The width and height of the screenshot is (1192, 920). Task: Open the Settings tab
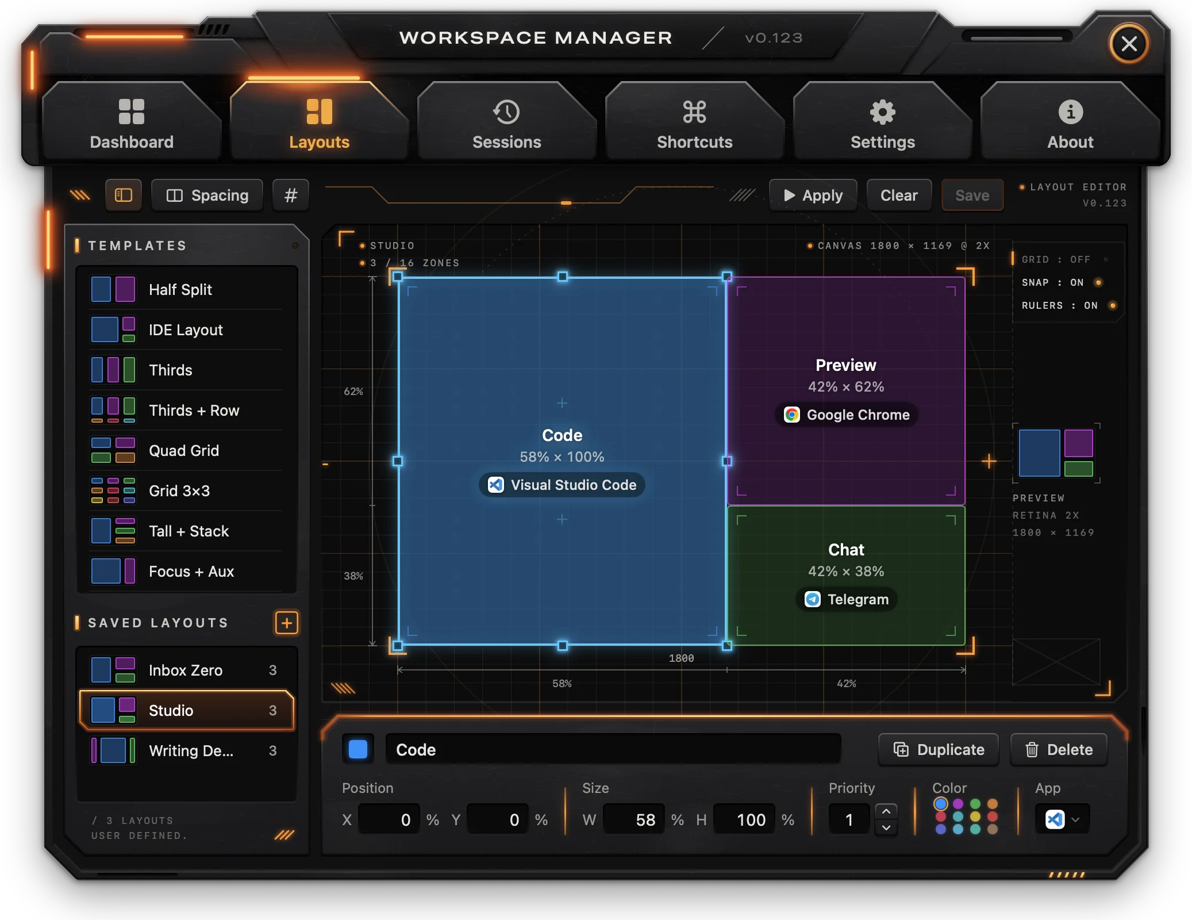(882, 122)
